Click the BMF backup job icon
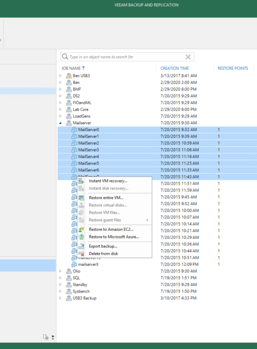This screenshot has width=257, height=349. [69, 89]
